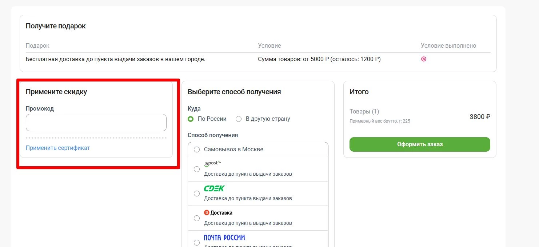Screen dimensions: 539x247
Task: Click the Товары (1) label in Итого
Action: tap(364, 111)
